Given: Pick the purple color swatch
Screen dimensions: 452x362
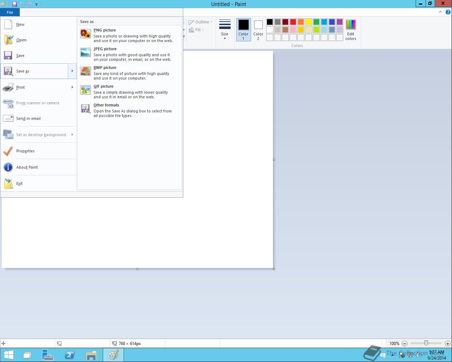Looking at the screenshot, I should (x=340, y=22).
